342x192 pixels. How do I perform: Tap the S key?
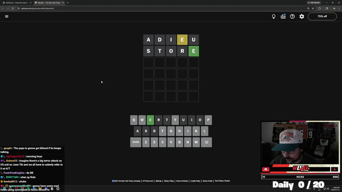(146, 131)
